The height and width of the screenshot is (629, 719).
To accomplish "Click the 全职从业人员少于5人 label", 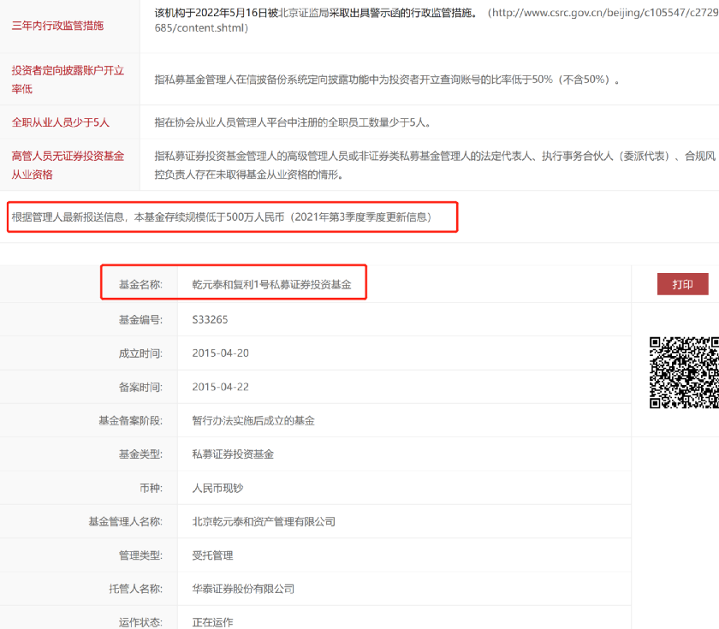I will (60, 122).
